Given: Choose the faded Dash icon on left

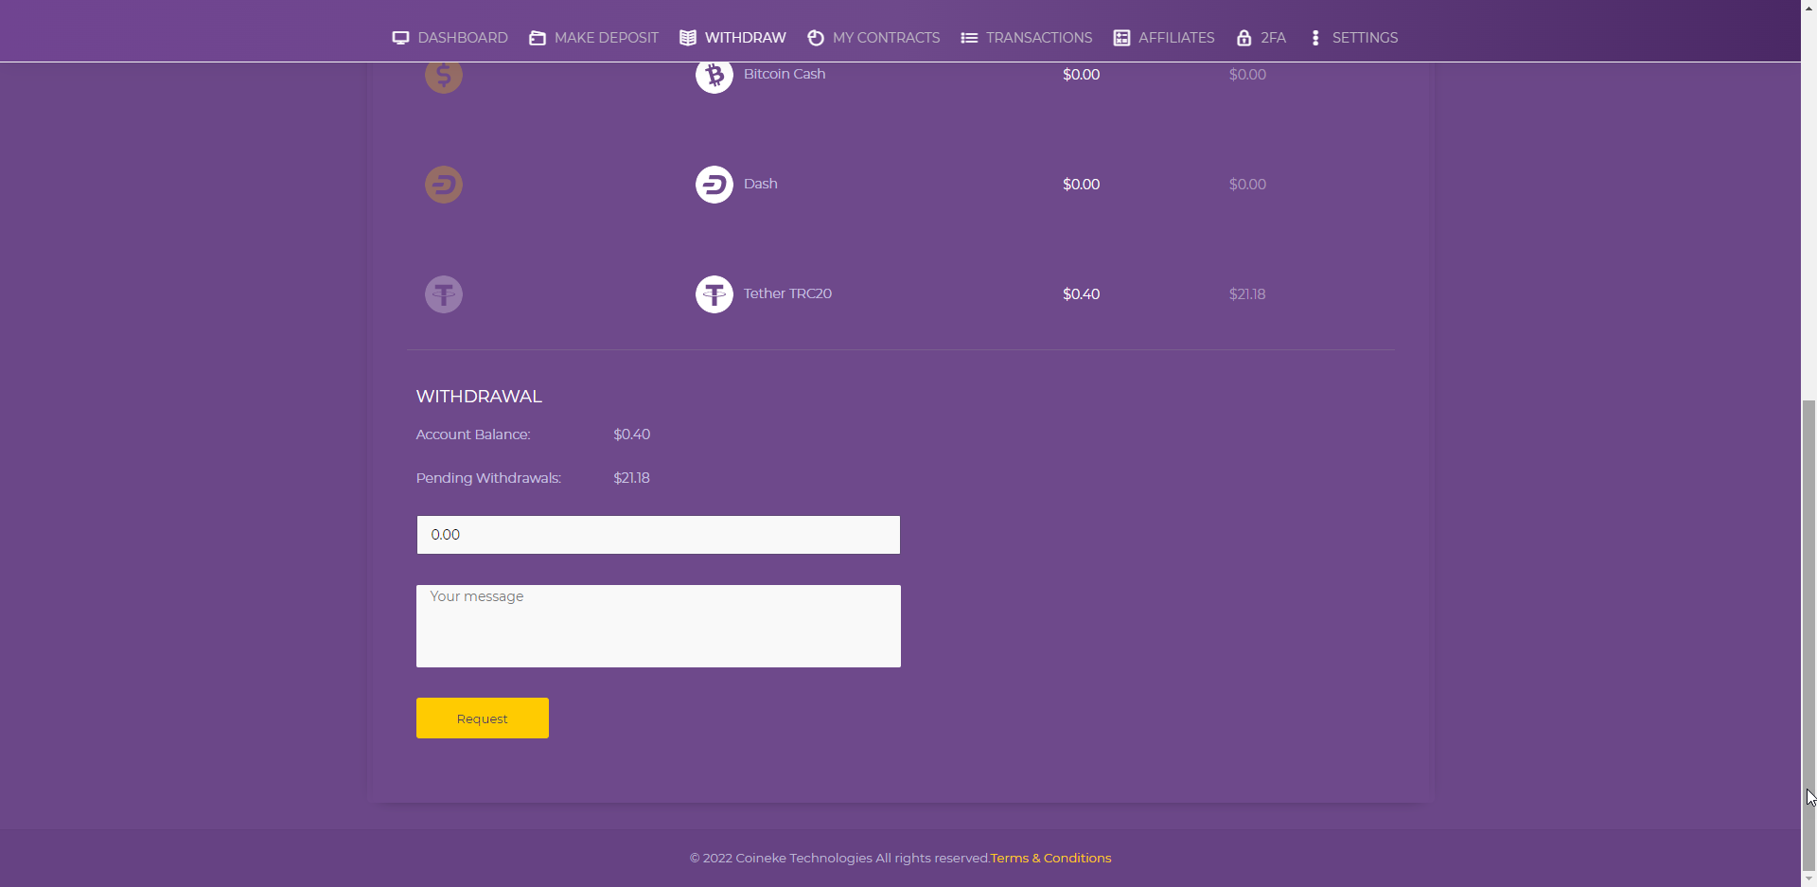Looking at the screenshot, I should click(443, 185).
